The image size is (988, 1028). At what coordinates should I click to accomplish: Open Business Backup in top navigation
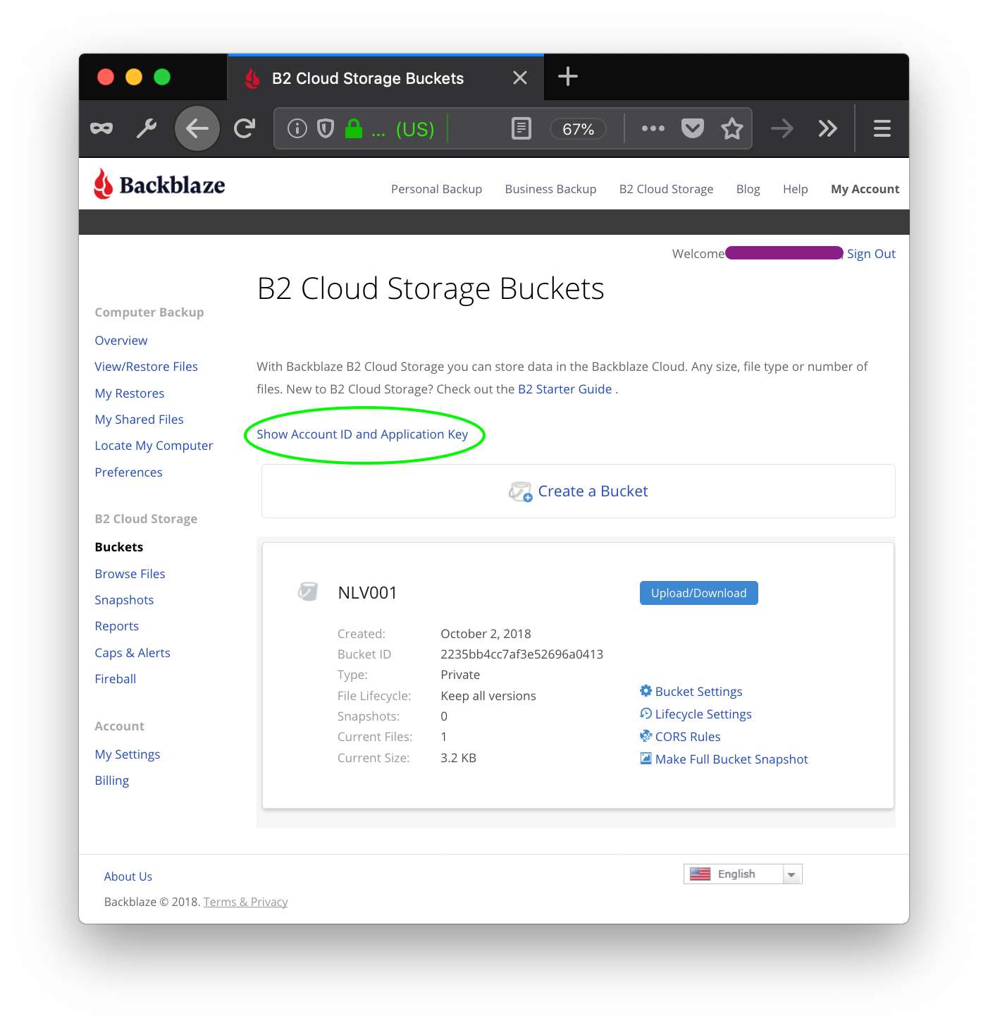[551, 189]
